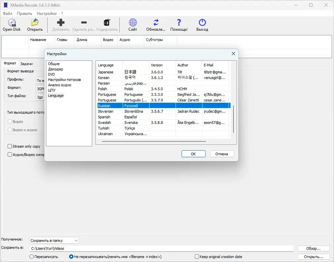Open the Тип файла 3gp dropdown
334x262 pixels.
coord(40,97)
